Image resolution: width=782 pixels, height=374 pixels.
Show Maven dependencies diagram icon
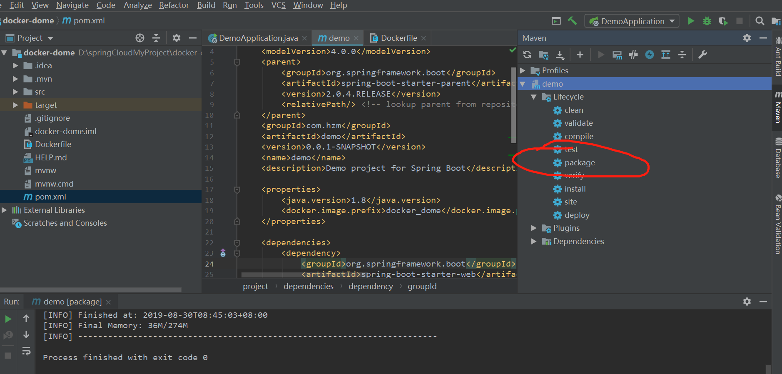[666, 55]
